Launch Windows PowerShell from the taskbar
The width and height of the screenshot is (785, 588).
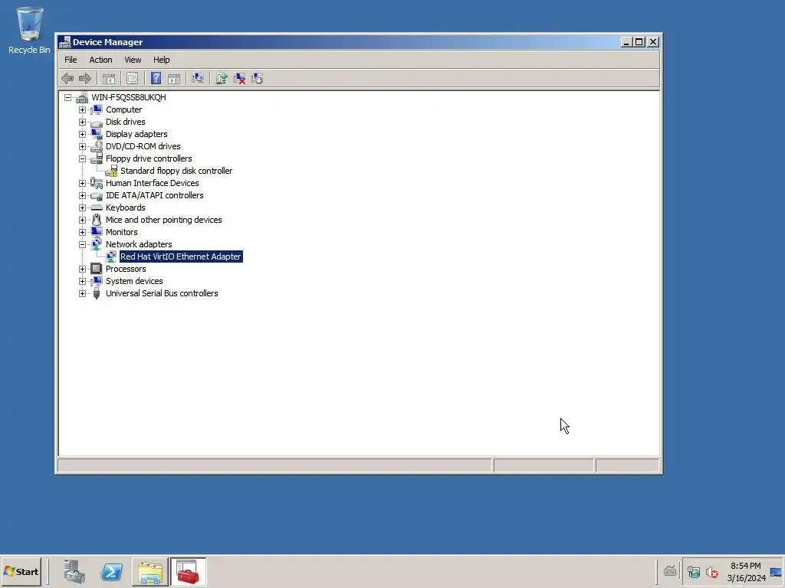click(112, 571)
